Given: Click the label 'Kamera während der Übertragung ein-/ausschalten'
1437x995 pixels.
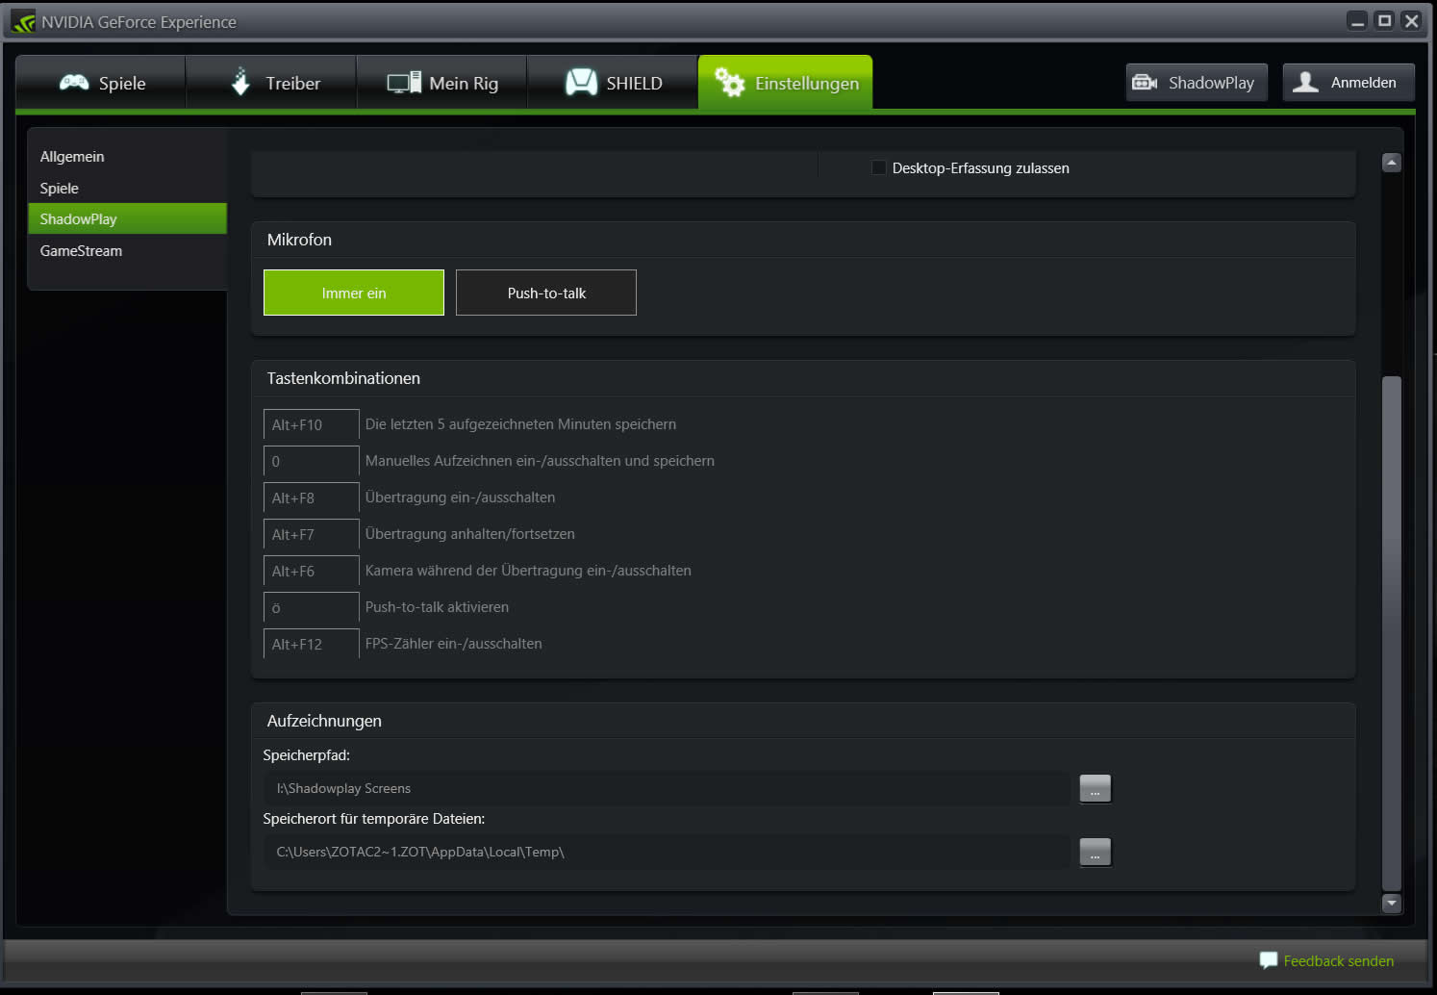Looking at the screenshot, I should (528, 571).
